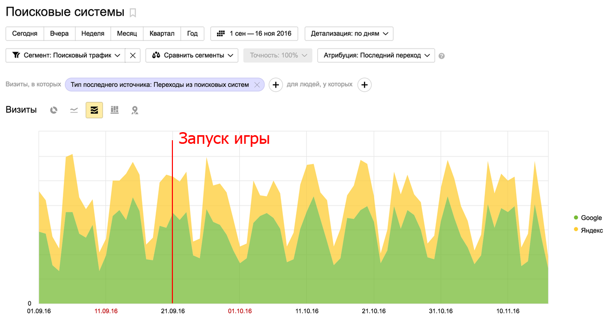Switch to map chart view

click(x=135, y=110)
